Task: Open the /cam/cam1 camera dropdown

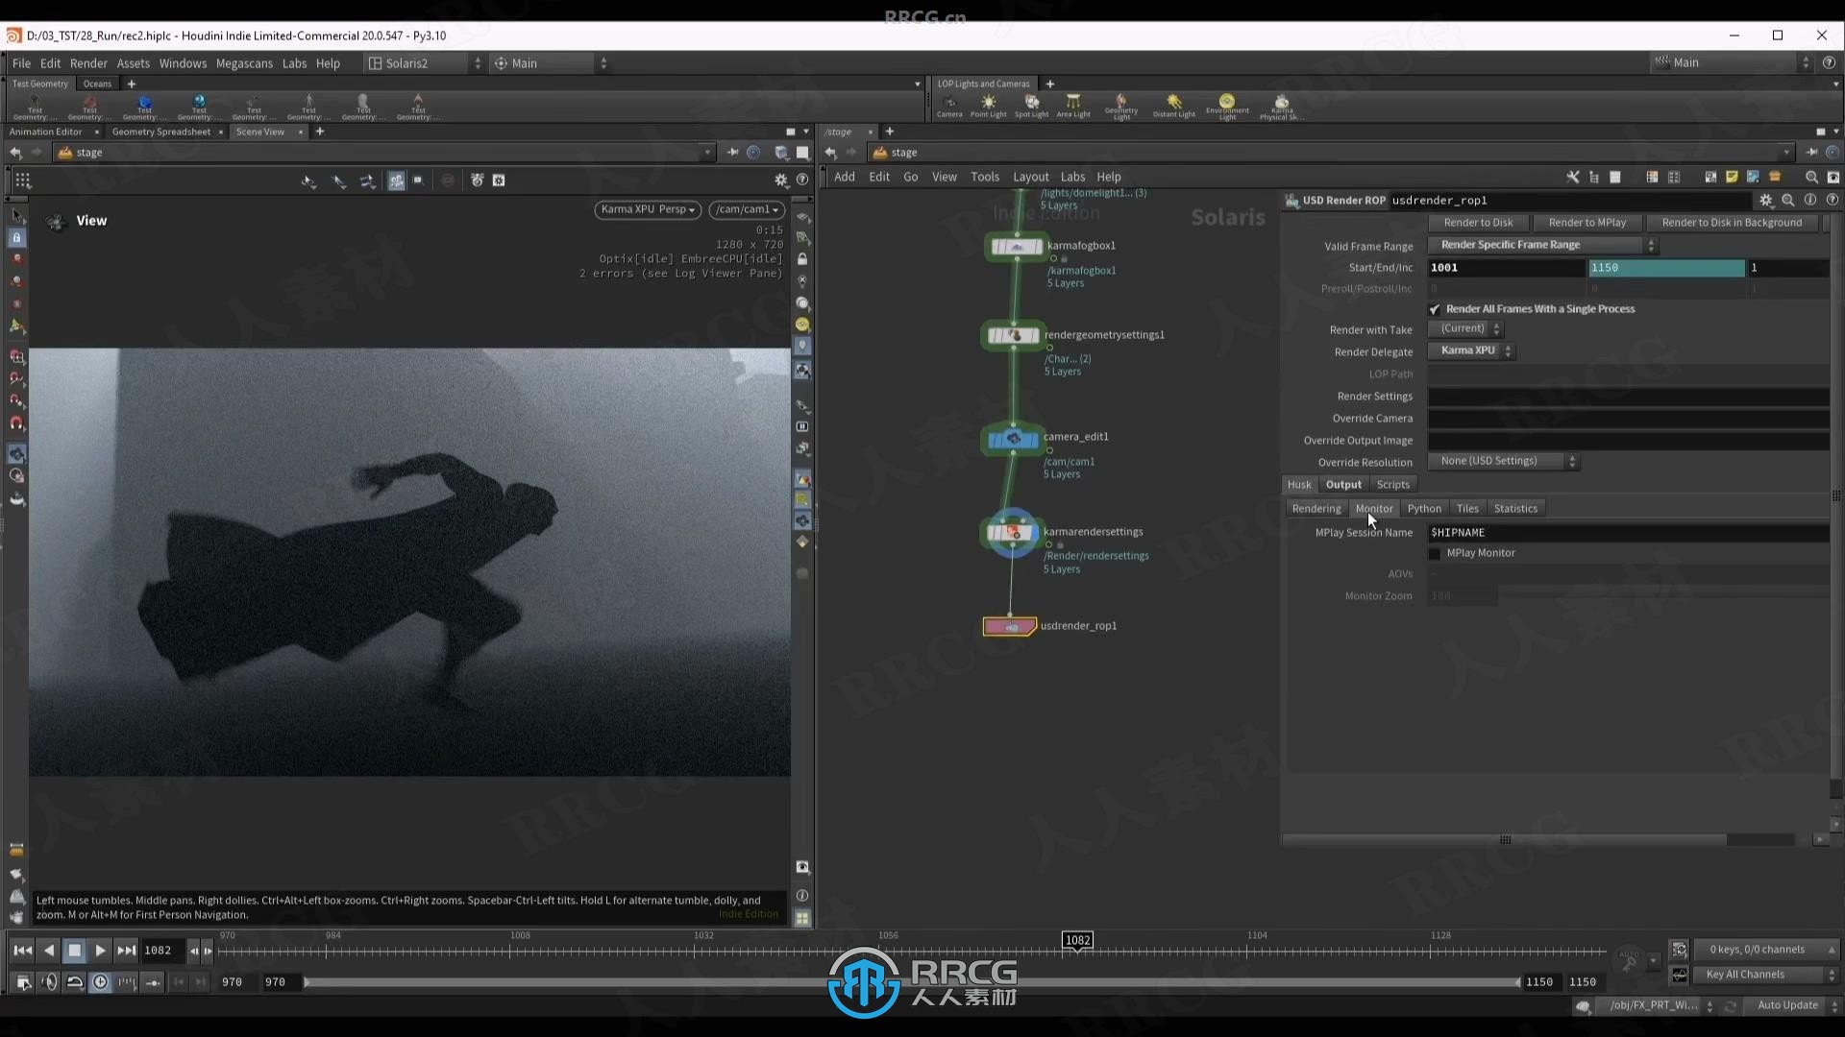Action: tap(747, 209)
